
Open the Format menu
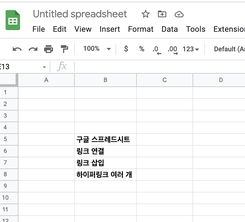pyautogui.click(x=141, y=29)
